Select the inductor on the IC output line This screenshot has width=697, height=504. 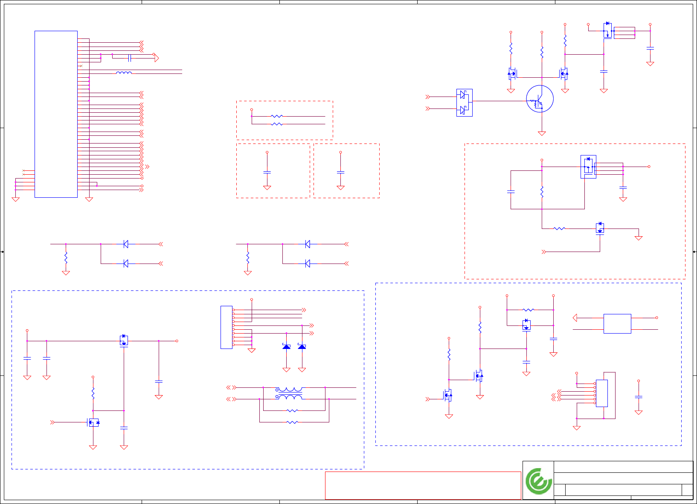(x=124, y=73)
